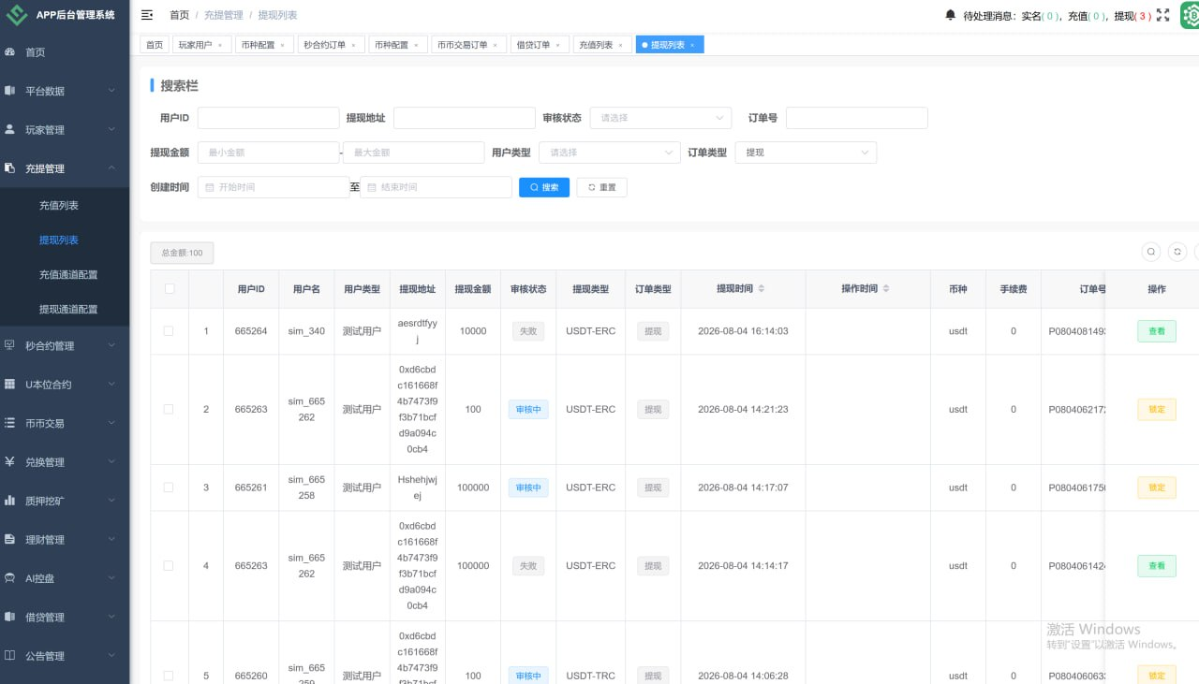Screen dimensions: 1199x684
Task: Close the active 提现列表 tab
Action: (x=692, y=45)
